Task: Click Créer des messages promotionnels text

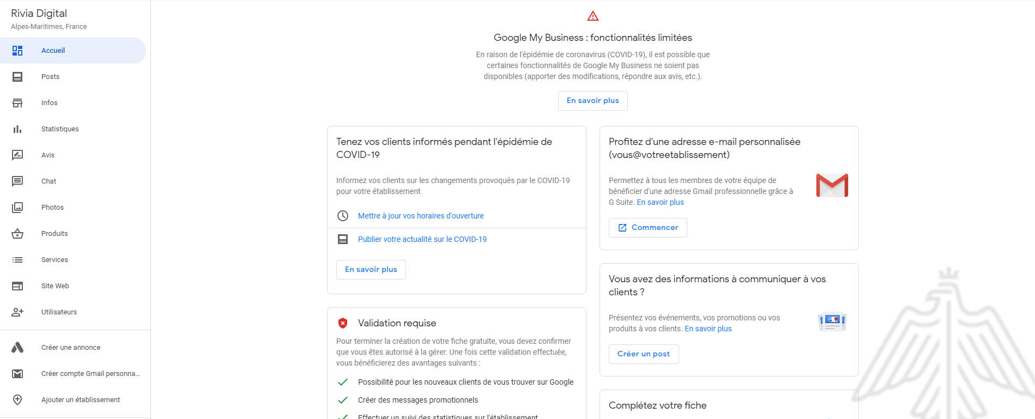Action: [x=418, y=400]
